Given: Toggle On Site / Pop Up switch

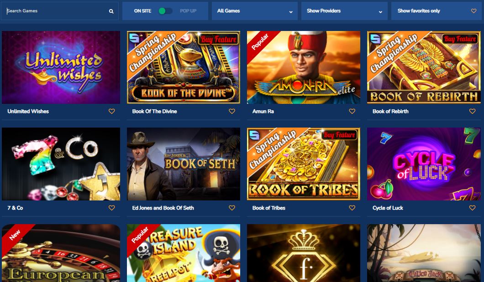Looking at the screenshot, I should click(165, 11).
